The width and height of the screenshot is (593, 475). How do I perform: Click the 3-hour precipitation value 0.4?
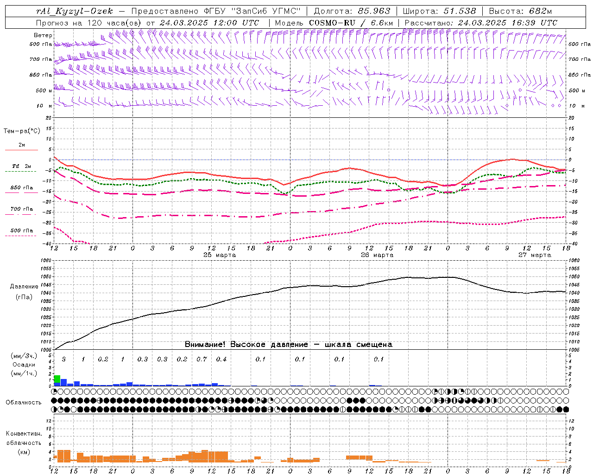click(x=221, y=359)
